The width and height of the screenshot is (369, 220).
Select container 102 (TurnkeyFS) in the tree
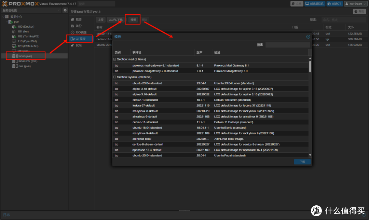[28, 37]
